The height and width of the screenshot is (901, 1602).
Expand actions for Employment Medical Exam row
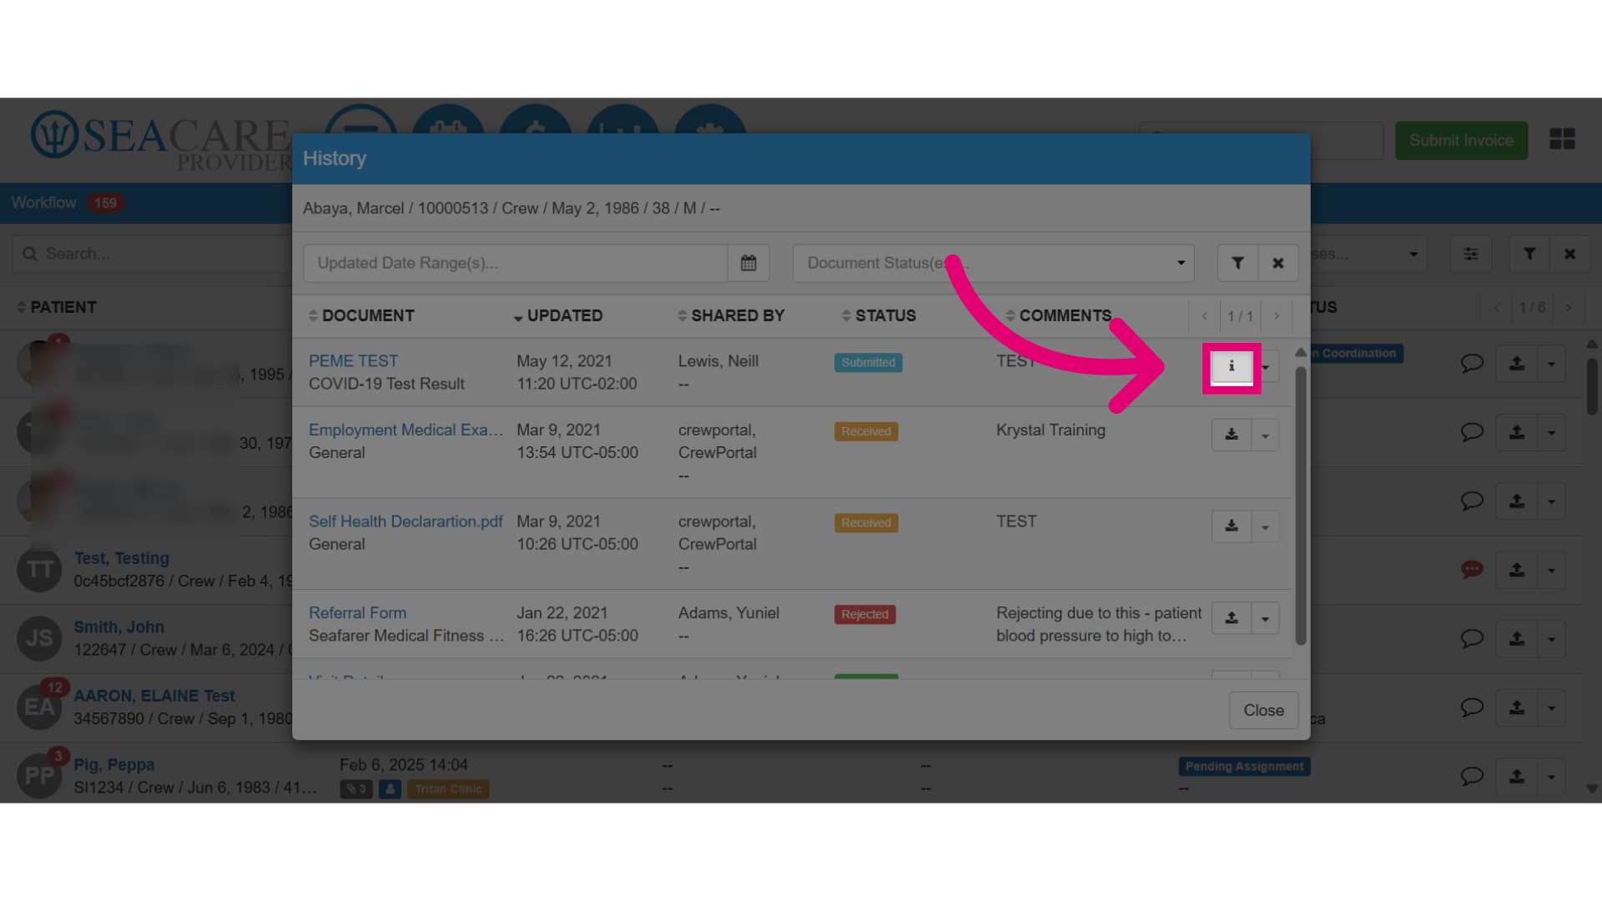[x=1266, y=435]
